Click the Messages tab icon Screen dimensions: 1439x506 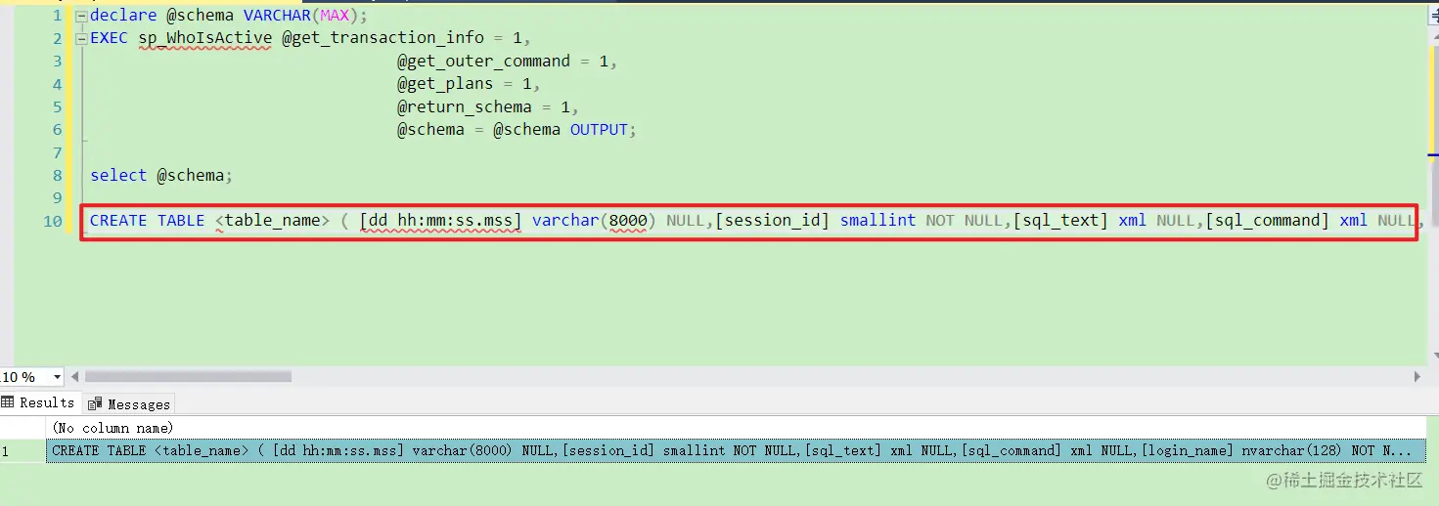tap(95, 404)
